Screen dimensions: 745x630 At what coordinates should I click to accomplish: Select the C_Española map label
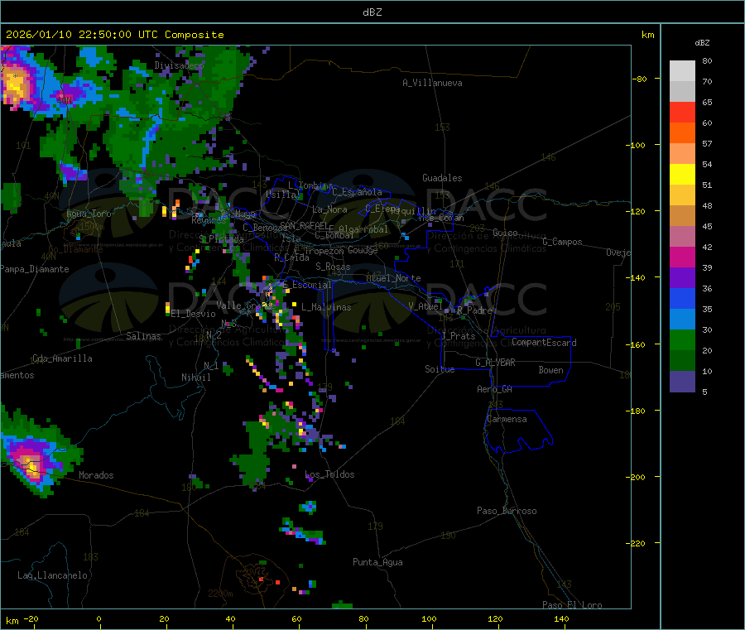pyautogui.click(x=358, y=192)
